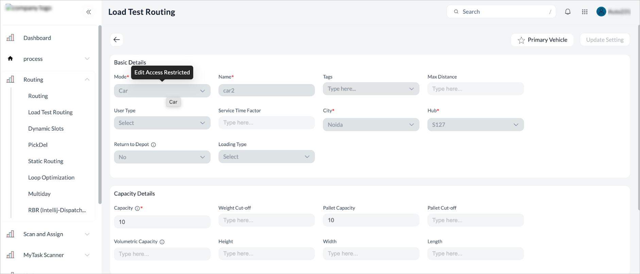Open Dashboard in the sidebar
Screen dimensions: 640x274
(x=37, y=38)
